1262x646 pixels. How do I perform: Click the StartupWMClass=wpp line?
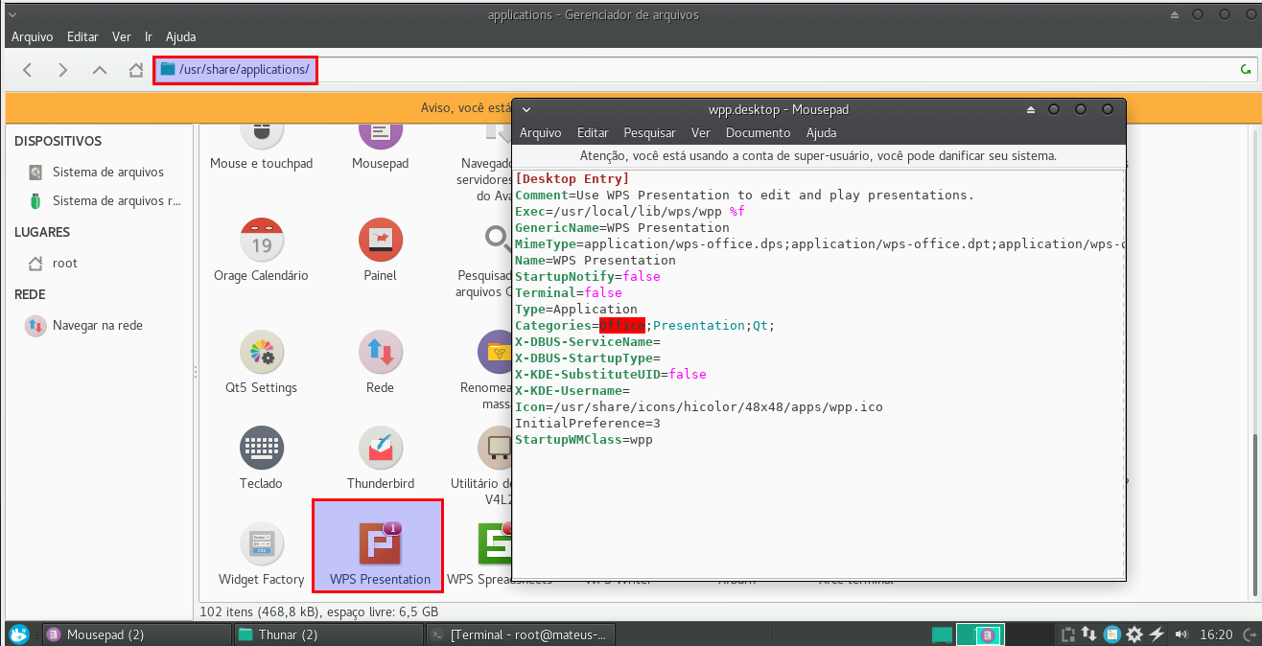point(584,440)
